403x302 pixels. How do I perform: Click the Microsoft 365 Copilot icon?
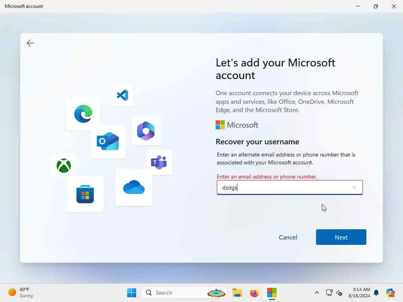146,131
